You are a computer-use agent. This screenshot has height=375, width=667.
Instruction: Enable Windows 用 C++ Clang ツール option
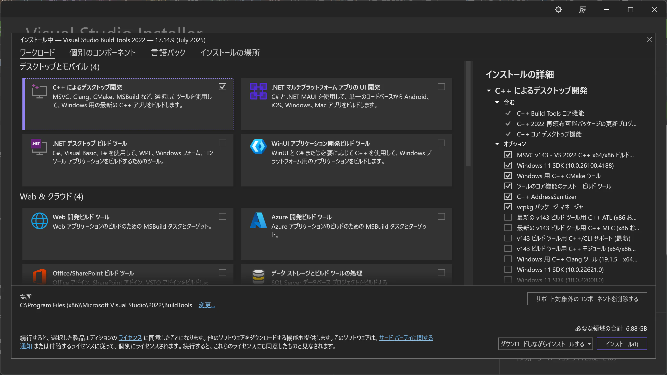[x=508, y=259]
